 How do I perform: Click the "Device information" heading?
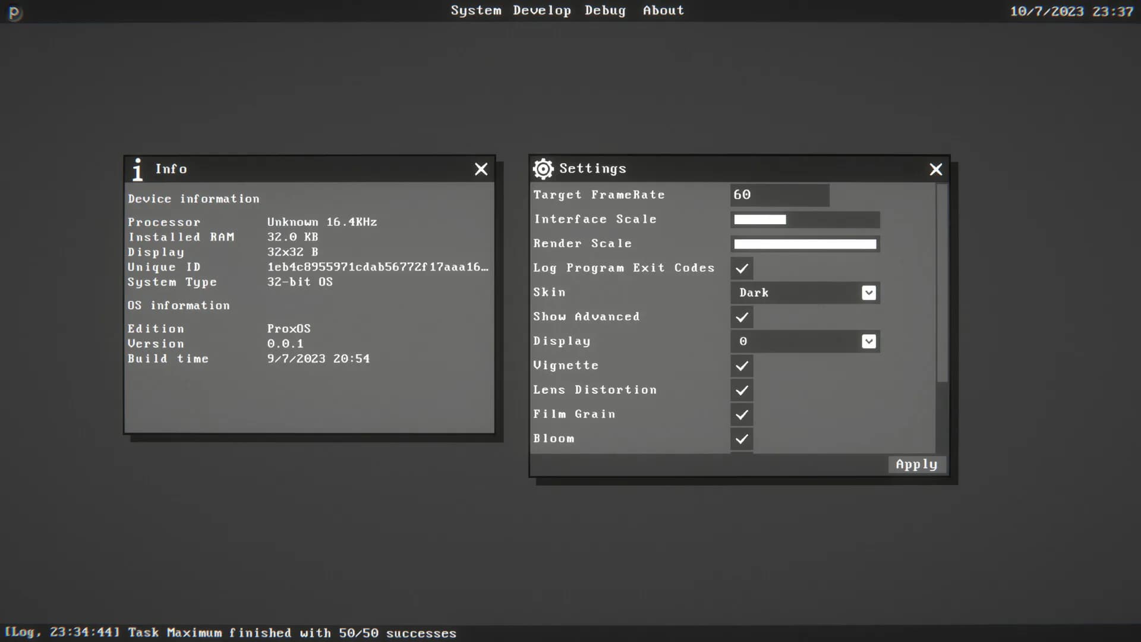(194, 199)
